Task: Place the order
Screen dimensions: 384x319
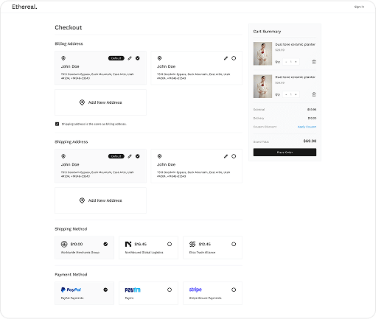Action: [284, 153]
